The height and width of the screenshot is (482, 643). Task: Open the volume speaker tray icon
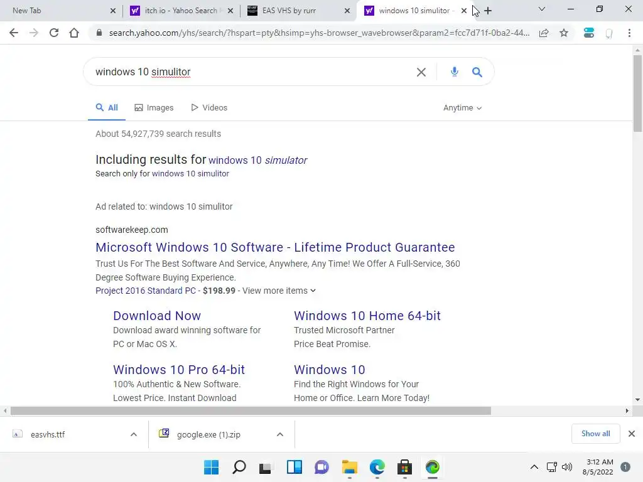(x=567, y=467)
